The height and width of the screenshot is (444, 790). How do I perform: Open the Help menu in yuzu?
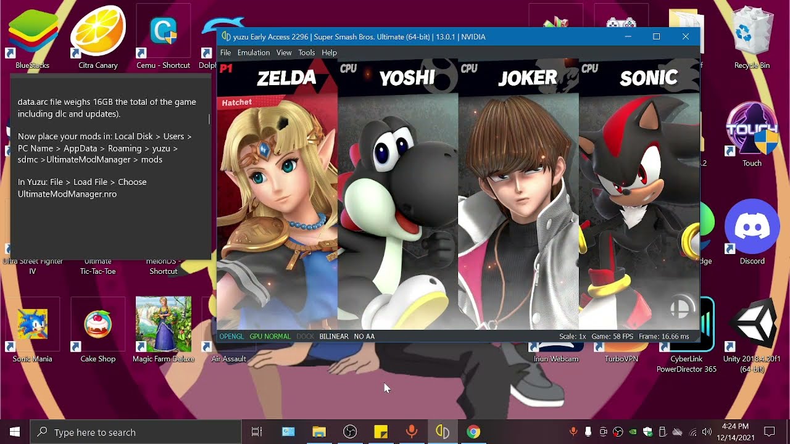point(330,53)
